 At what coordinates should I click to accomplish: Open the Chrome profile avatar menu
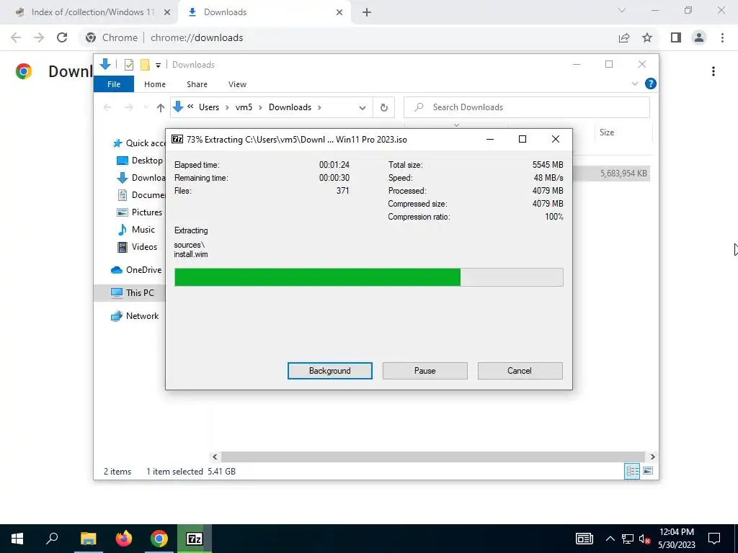[x=699, y=37]
